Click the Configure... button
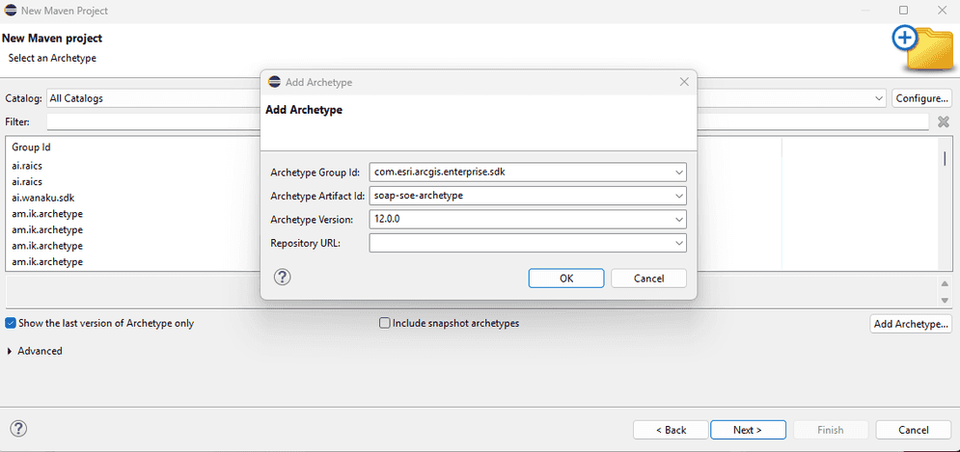960x452 pixels. click(x=921, y=98)
